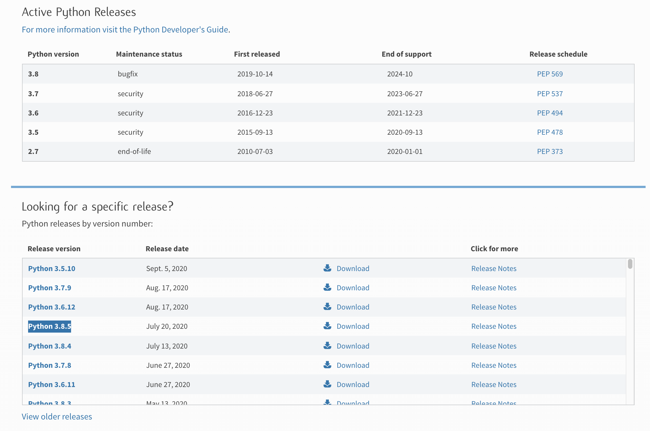The height and width of the screenshot is (431, 650).
Task: Click download icon in Python 3.8.5 row
Action: pyautogui.click(x=327, y=326)
